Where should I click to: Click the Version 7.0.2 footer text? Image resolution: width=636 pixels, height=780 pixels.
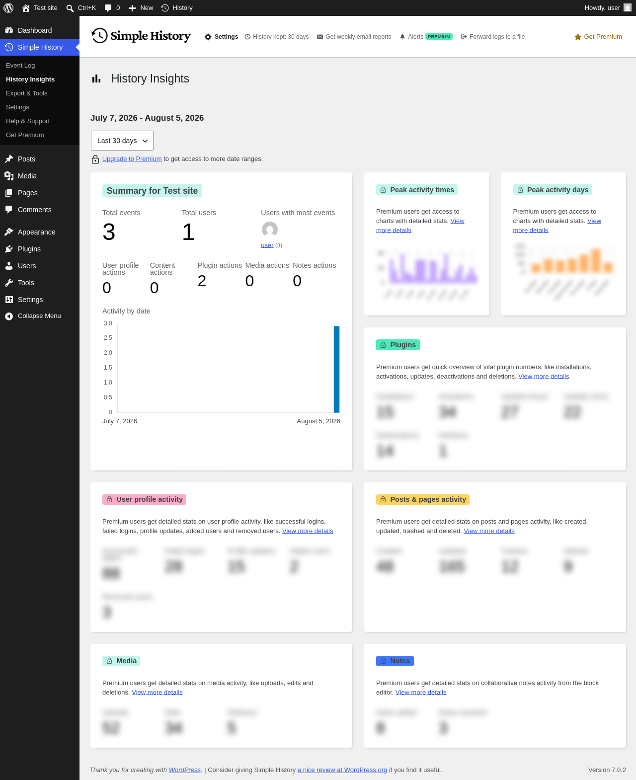607,770
